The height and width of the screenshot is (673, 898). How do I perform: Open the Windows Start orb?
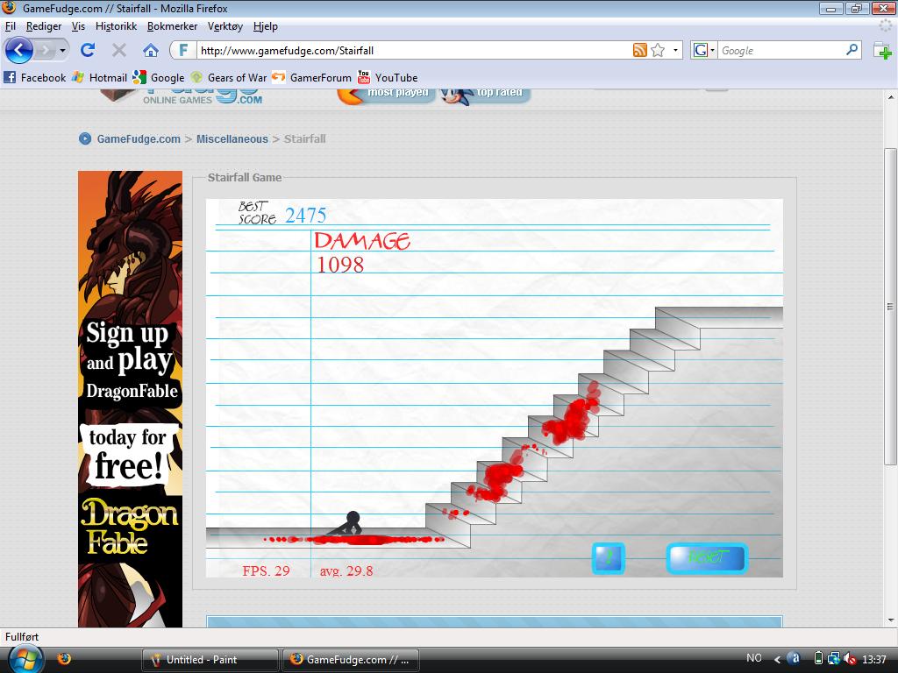pyautogui.click(x=24, y=659)
